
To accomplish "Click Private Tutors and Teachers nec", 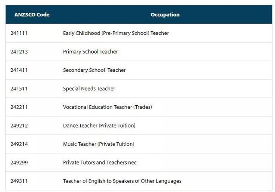I will (x=100, y=162).
